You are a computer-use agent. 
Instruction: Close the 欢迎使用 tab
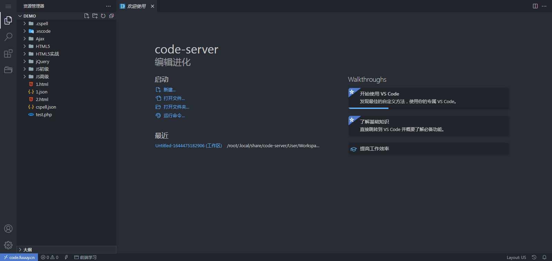click(152, 6)
